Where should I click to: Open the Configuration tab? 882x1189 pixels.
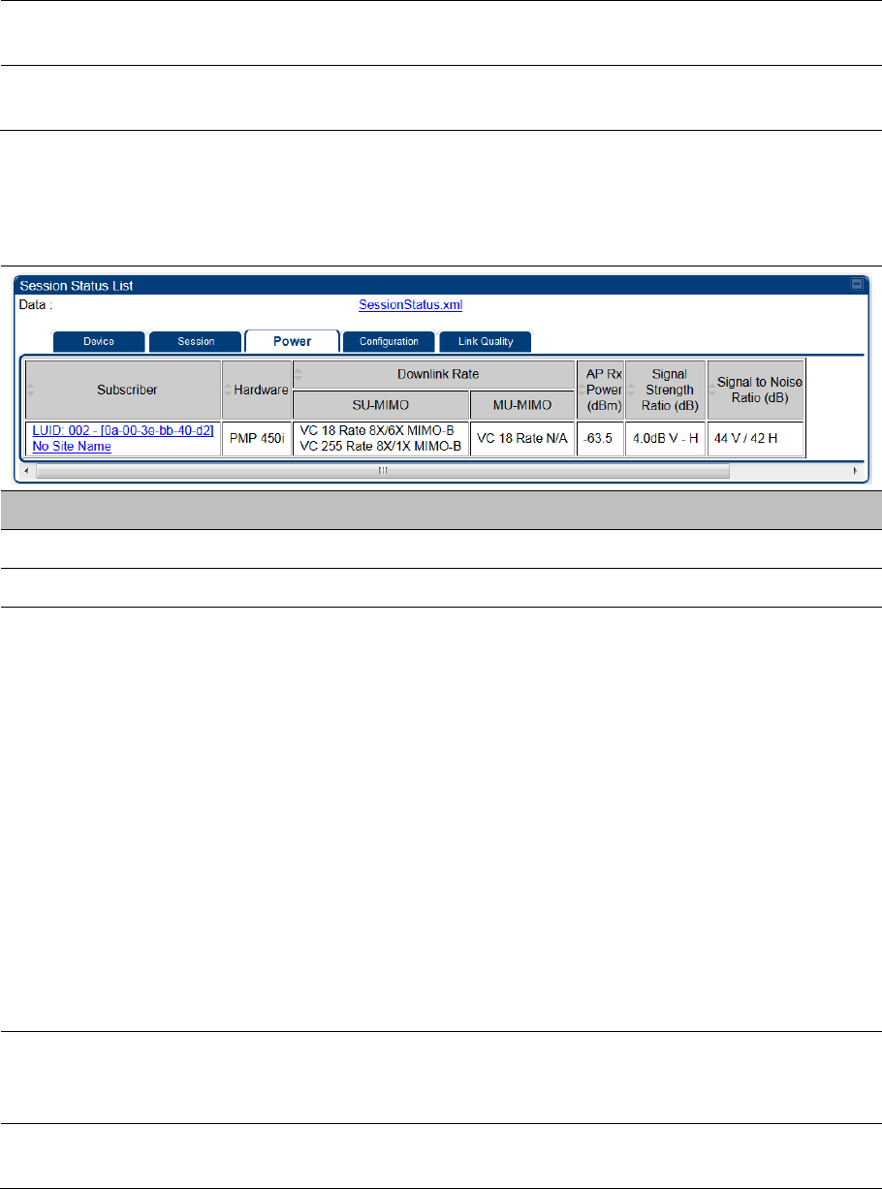[389, 341]
